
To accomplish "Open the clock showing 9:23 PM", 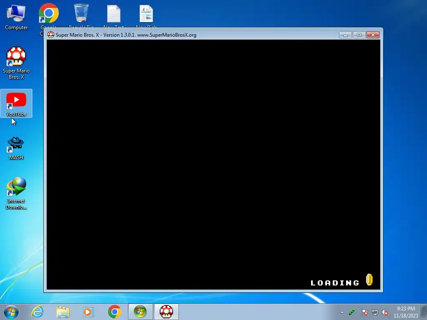I will coord(406,312).
